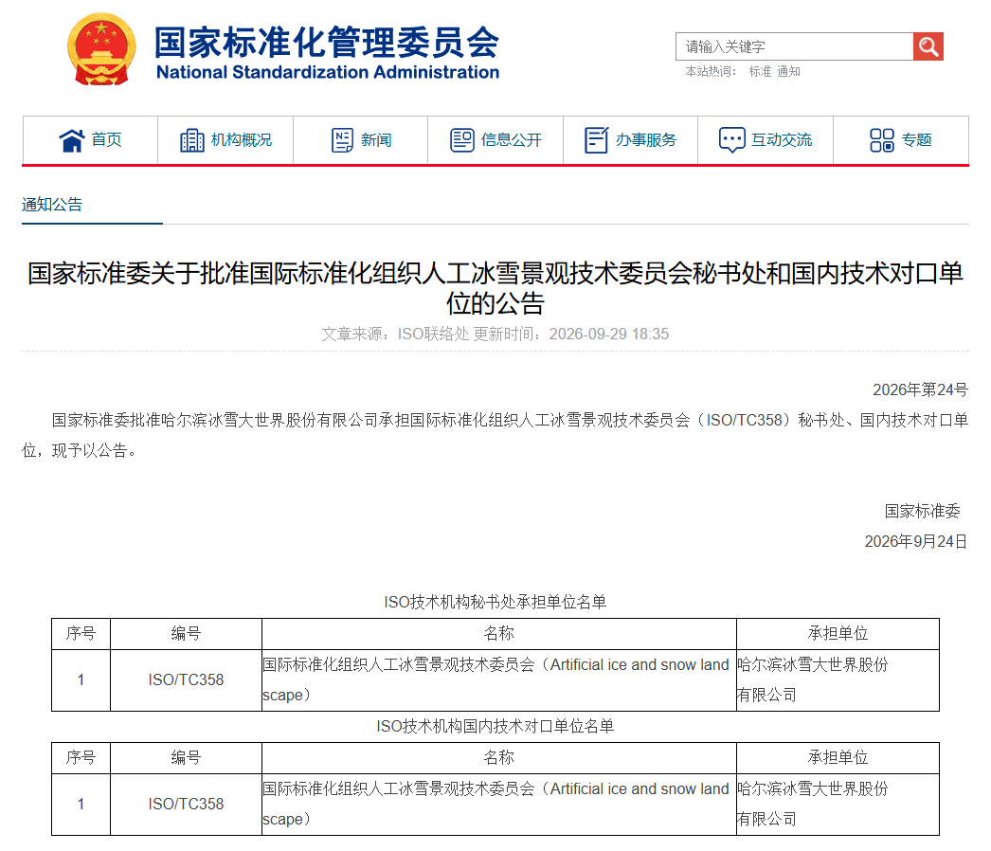
Task: Open the 机构概况 menu item
Action: point(225,139)
